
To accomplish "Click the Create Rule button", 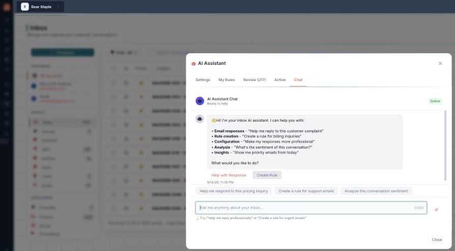I will coord(267,175).
